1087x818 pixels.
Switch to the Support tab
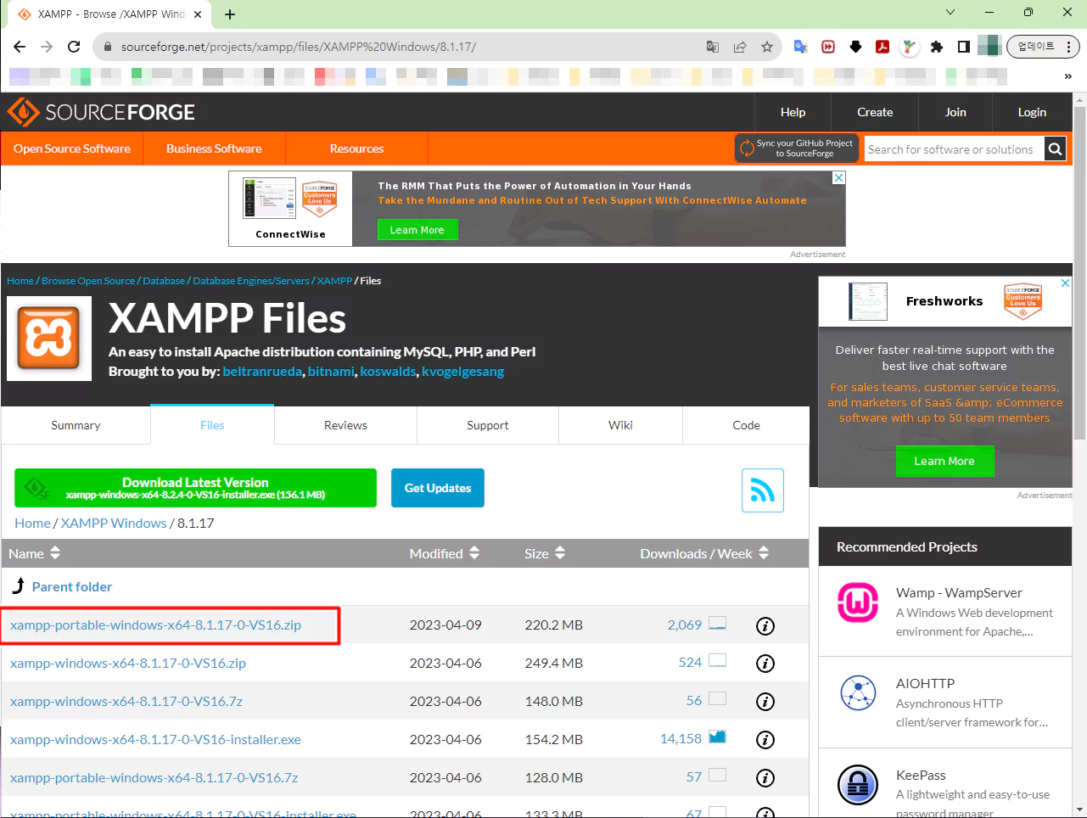(488, 425)
